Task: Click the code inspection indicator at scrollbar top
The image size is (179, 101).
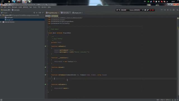Action: [178, 18]
